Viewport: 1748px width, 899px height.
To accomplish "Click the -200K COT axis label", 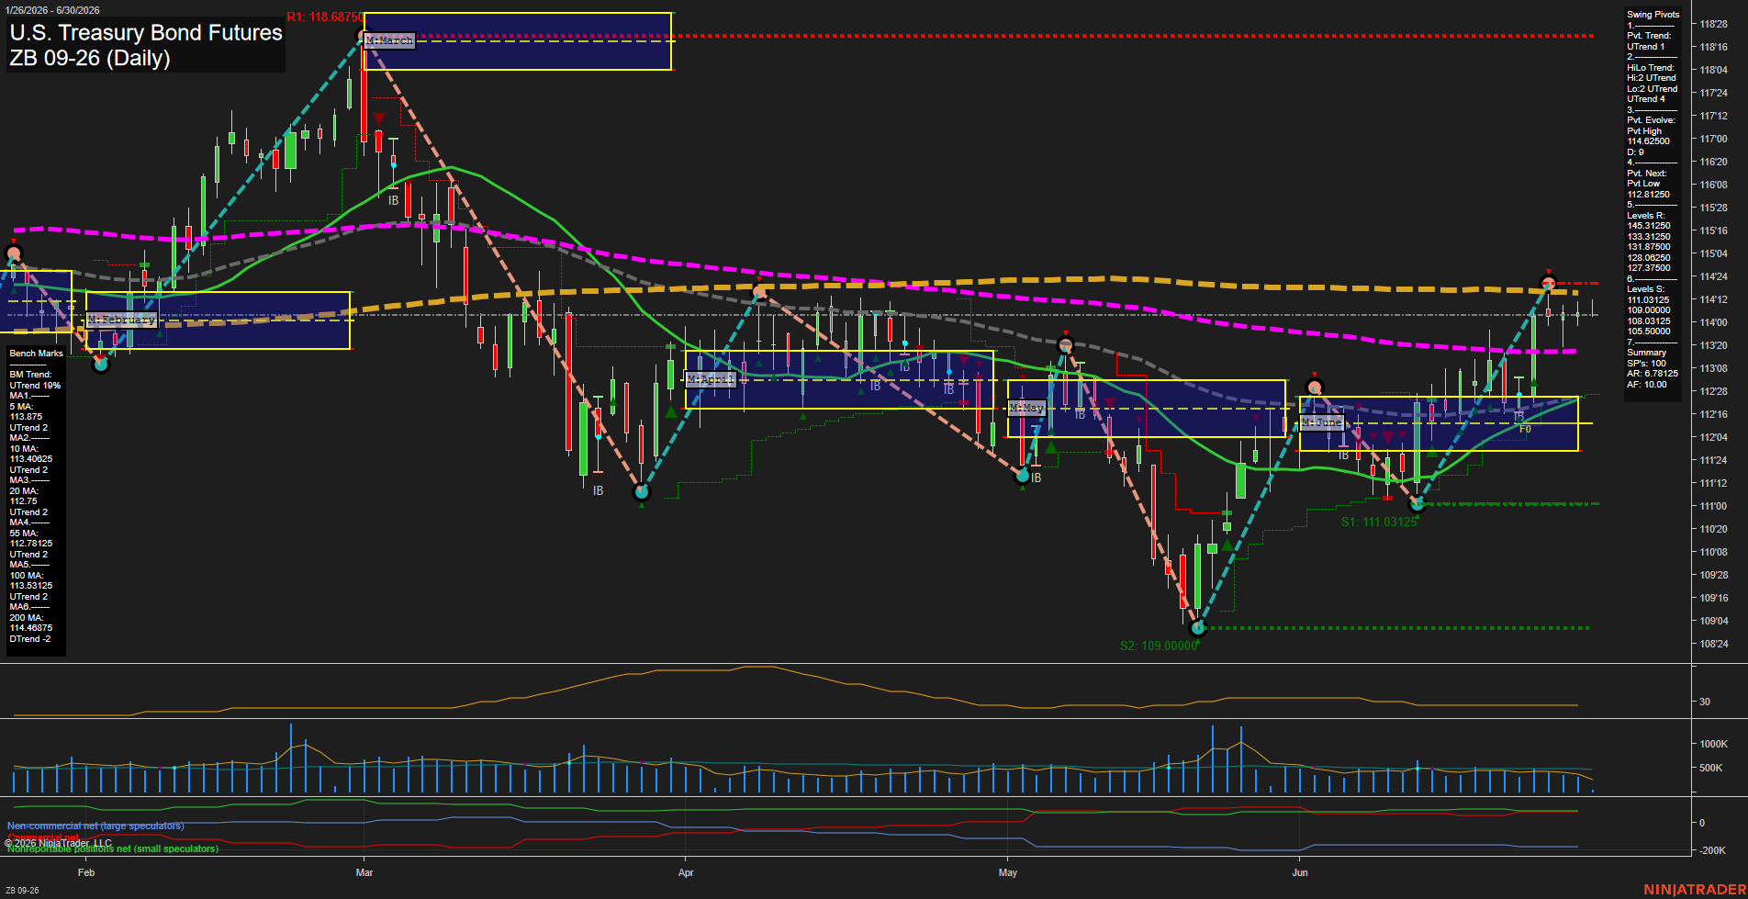I will [x=1712, y=850].
